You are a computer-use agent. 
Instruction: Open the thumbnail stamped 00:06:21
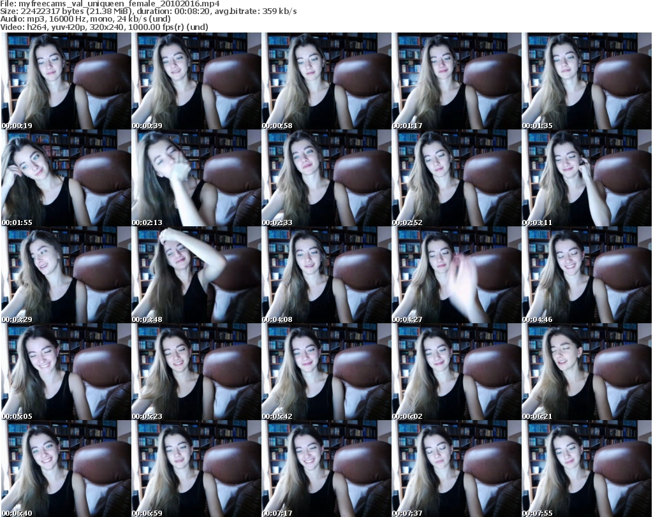point(587,372)
